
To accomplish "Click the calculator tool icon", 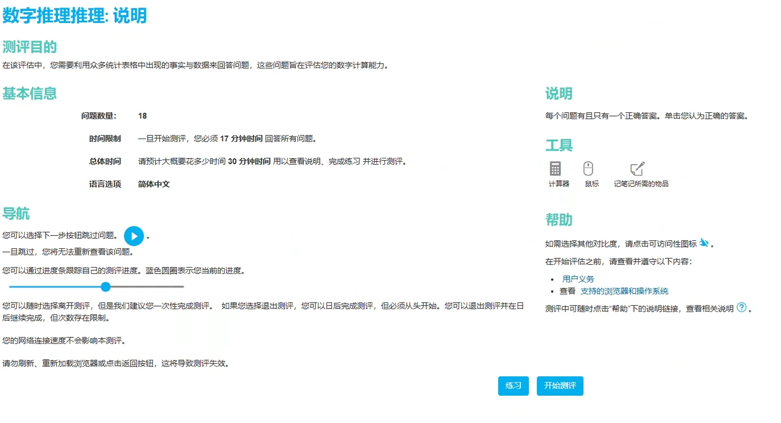I will [555, 169].
